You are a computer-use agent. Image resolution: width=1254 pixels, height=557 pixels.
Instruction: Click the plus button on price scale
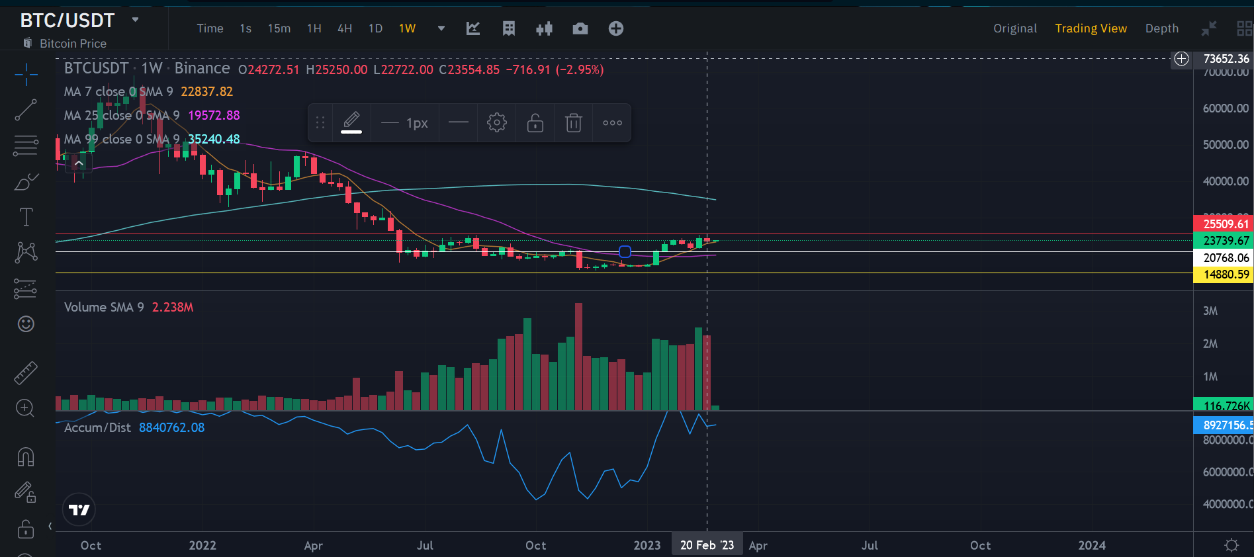(1181, 59)
